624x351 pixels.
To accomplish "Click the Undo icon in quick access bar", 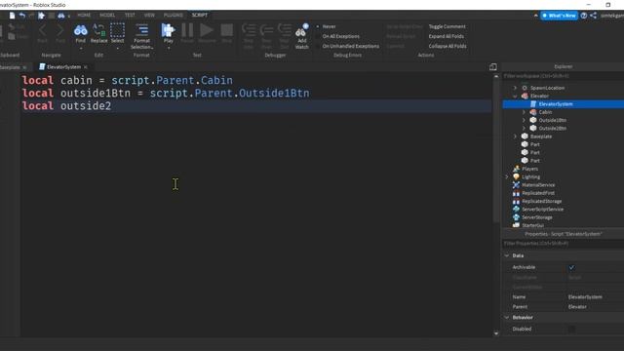I will [21, 16].
